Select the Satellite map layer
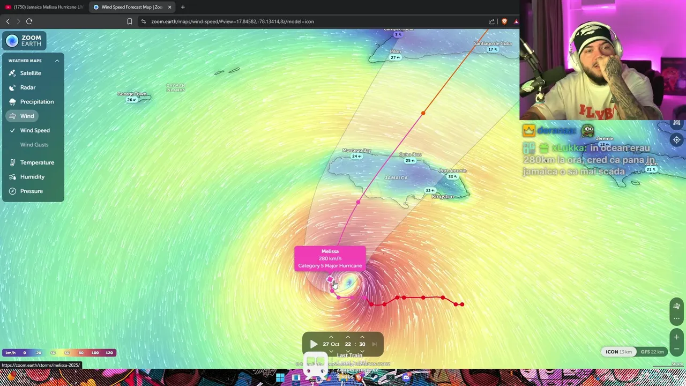 click(31, 73)
